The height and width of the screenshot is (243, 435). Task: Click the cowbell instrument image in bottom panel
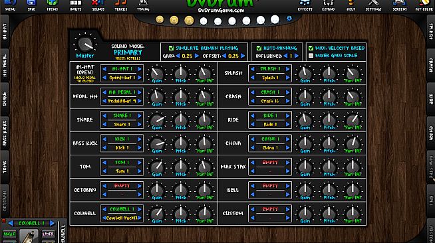(29, 236)
